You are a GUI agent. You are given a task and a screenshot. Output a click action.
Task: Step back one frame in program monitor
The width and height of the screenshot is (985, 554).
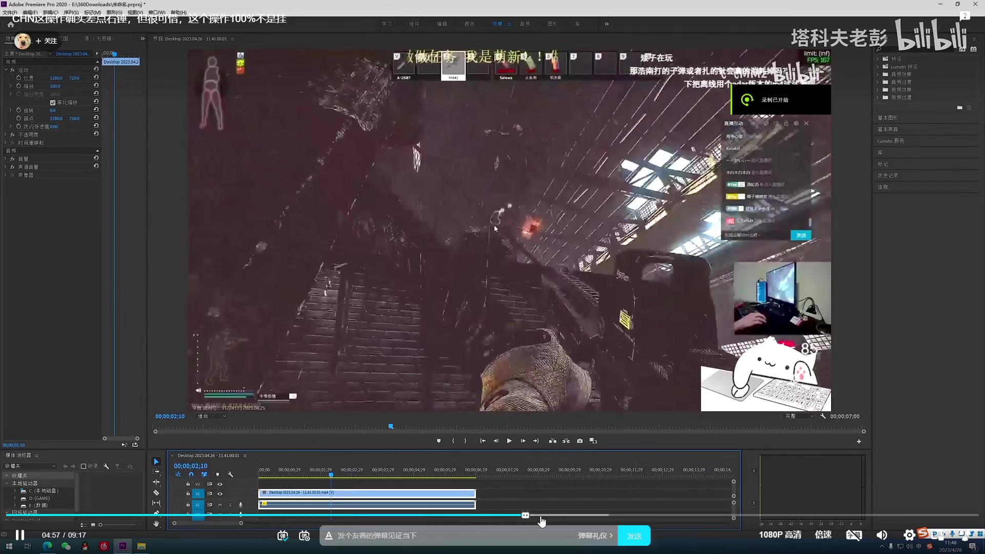point(496,441)
